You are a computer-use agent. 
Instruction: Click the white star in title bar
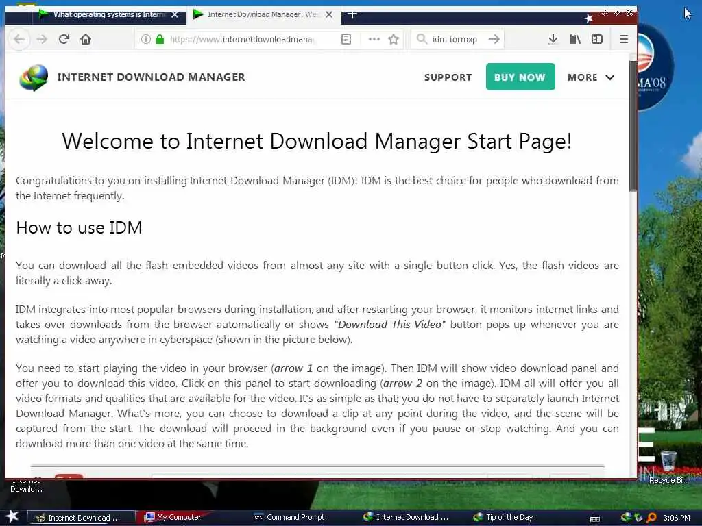[x=589, y=18]
